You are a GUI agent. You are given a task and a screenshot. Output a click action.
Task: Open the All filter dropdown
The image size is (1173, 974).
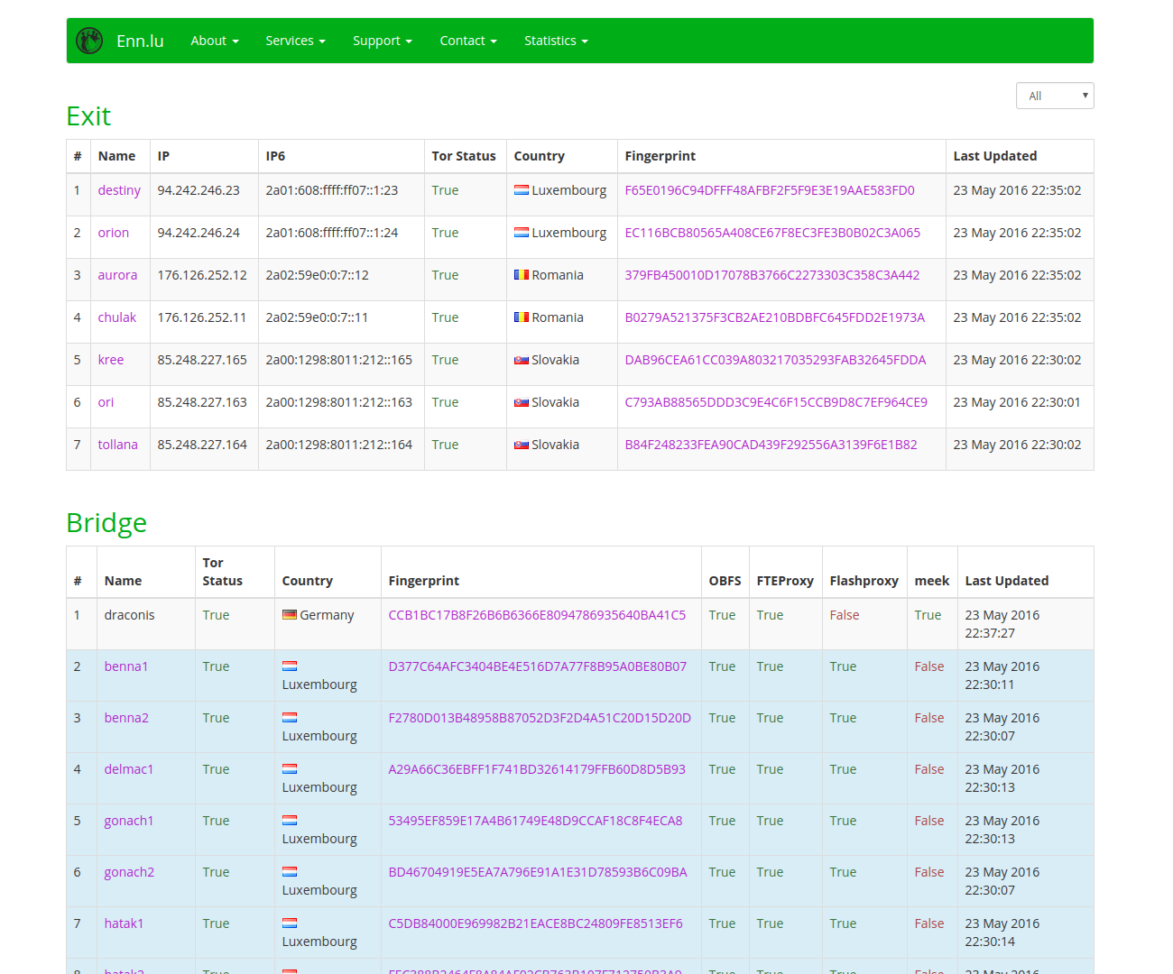(1055, 96)
